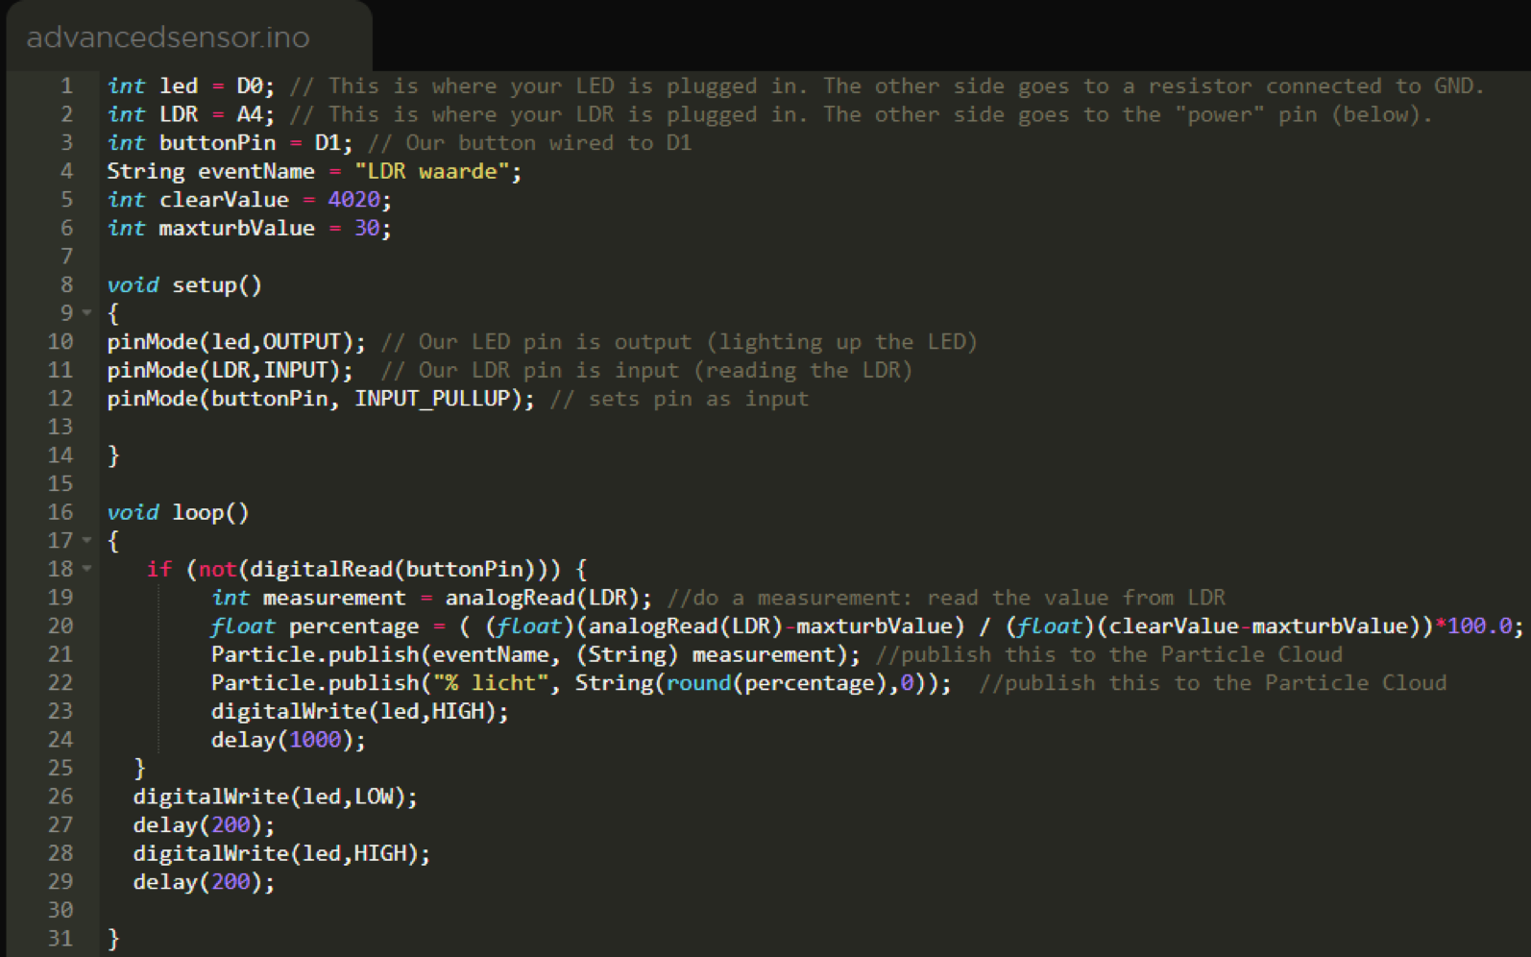Click the "if" keyword on line 18
Screen dimensions: 1531x957
[x=158, y=569]
